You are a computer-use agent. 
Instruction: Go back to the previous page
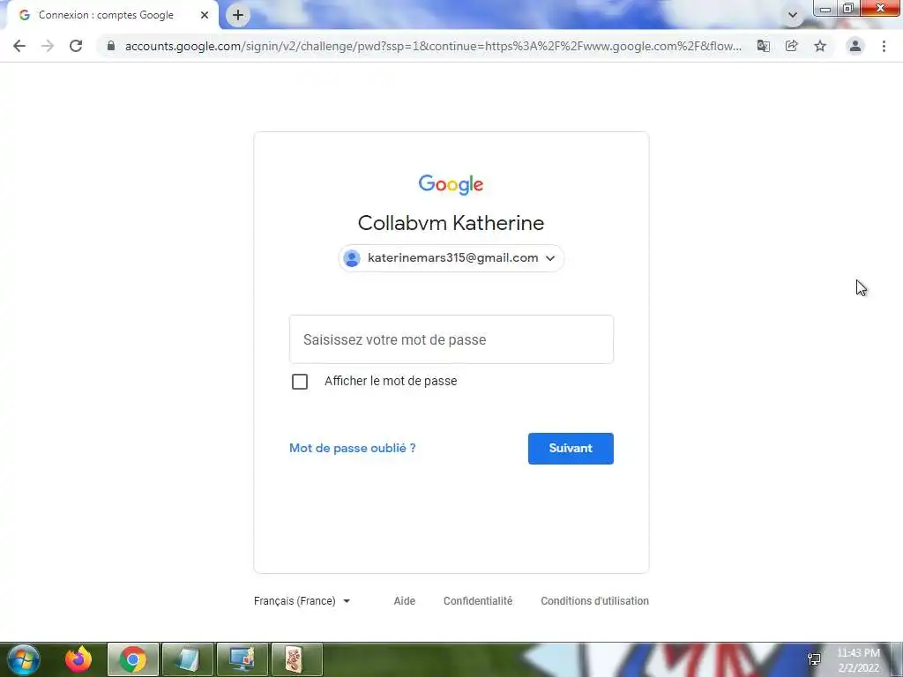pyautogui.click(x=19, y=46)
